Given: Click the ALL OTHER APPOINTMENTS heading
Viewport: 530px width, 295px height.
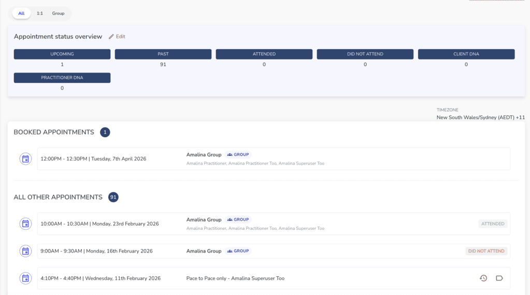Looking at the screenshot, I should pos(58,197).
